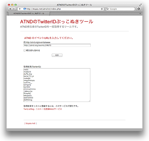Click the textarea resize handle corner

click(x=89, y=101)
